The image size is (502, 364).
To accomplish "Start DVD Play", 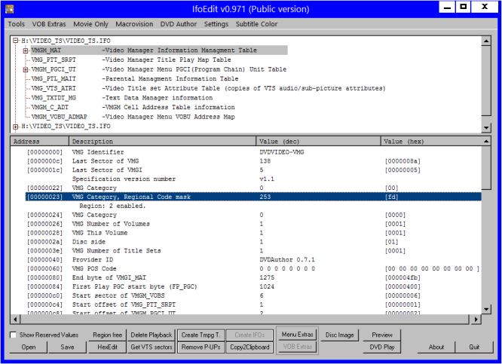I will pyautogui.click(x=382, y=347).
